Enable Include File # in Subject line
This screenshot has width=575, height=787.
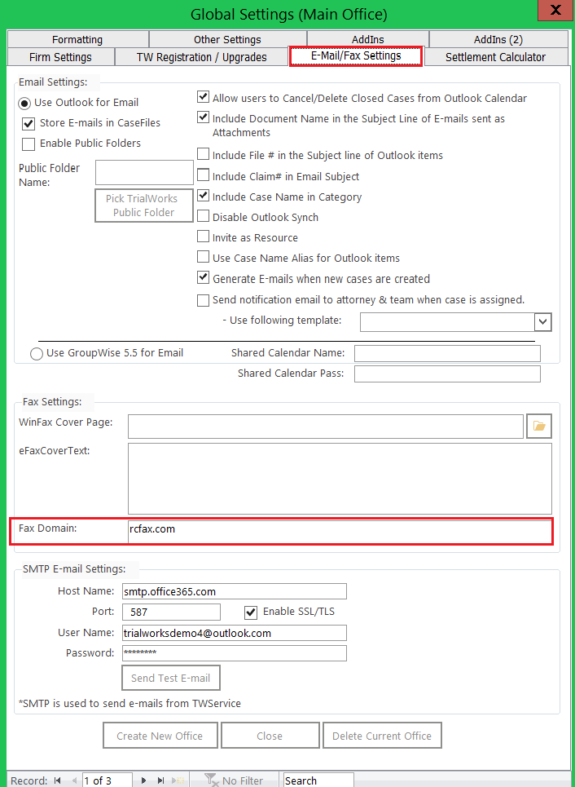pyautogui.click(x=203, y=153)
